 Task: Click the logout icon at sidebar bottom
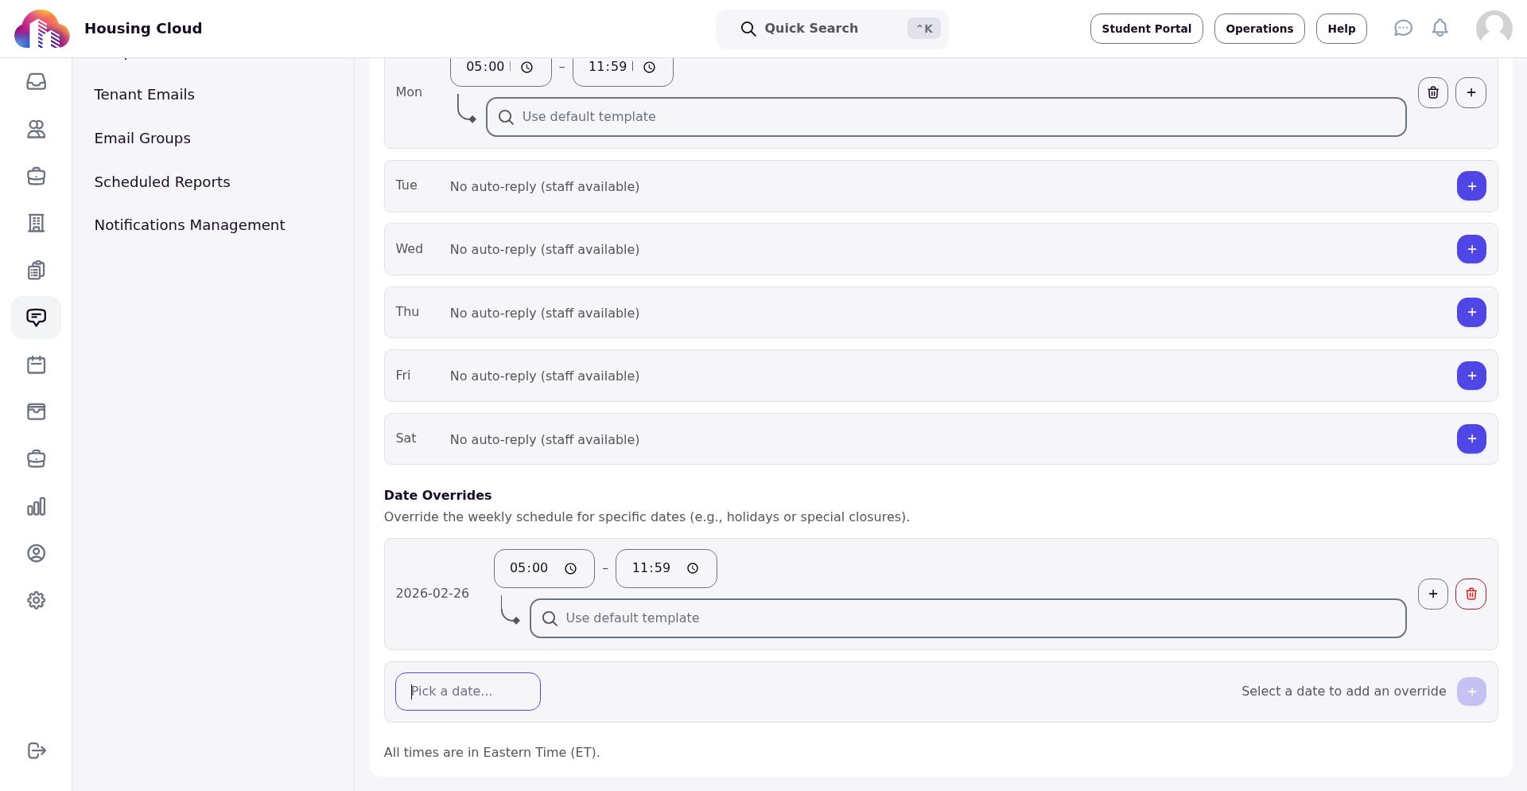click(x=37, y=751)
